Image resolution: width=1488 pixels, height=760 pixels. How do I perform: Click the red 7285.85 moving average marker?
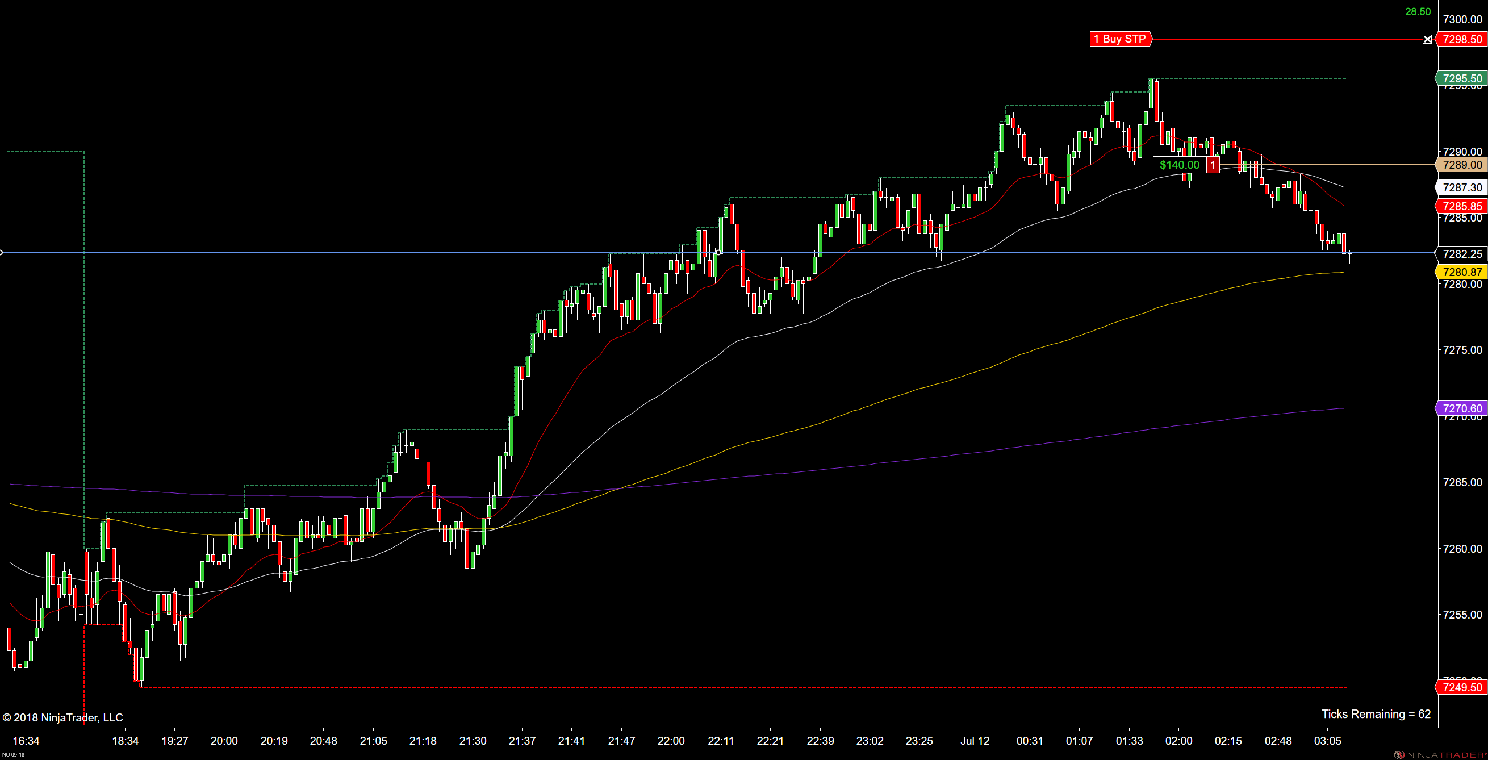coord(1461,206)
